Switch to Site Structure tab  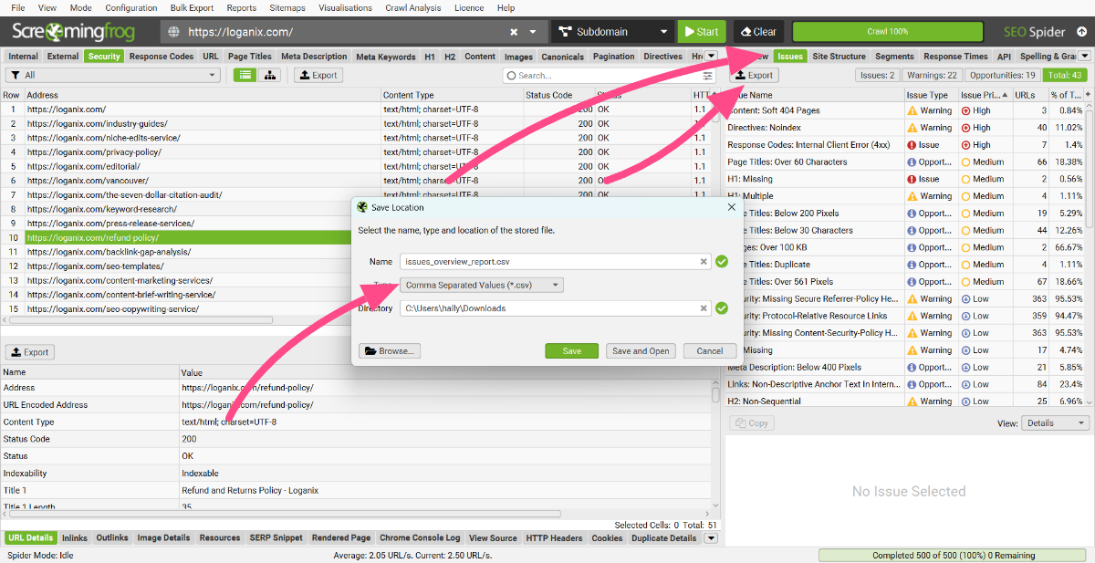pos(839,57)
